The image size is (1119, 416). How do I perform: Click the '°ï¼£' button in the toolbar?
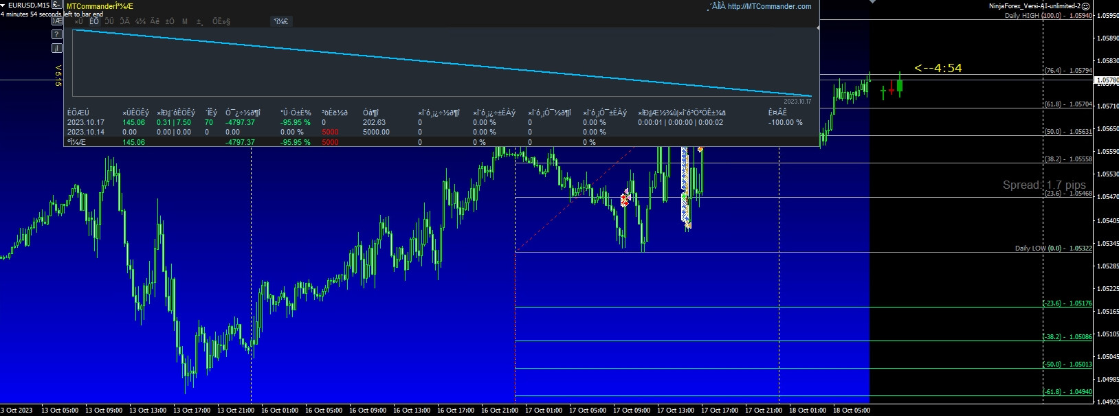(281, 21)
